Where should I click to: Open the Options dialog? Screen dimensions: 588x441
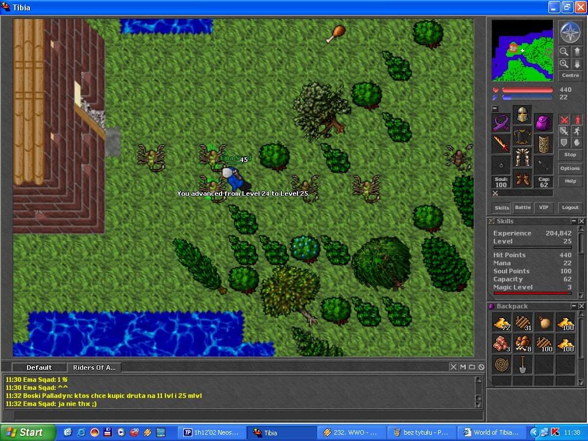[570, 168]
